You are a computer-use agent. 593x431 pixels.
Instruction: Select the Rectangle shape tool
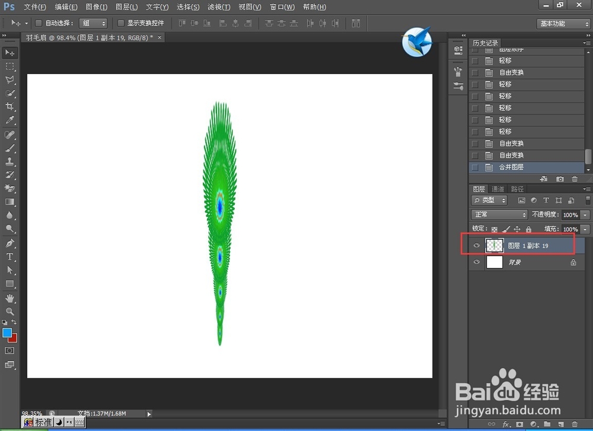tap(10, 283)
